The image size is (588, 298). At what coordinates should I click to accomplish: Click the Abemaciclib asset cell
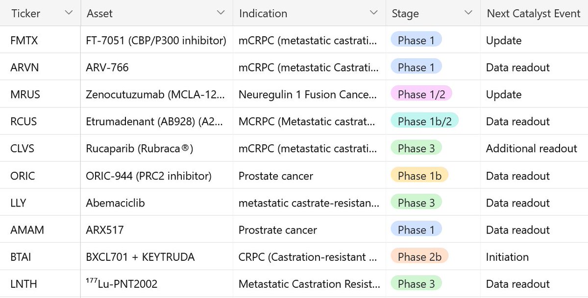pyautogui.click(x=157, y=203)
